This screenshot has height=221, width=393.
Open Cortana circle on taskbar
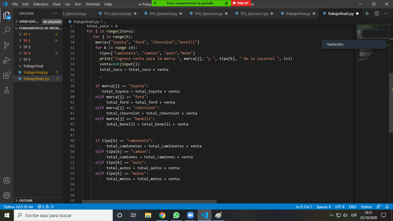120,215
